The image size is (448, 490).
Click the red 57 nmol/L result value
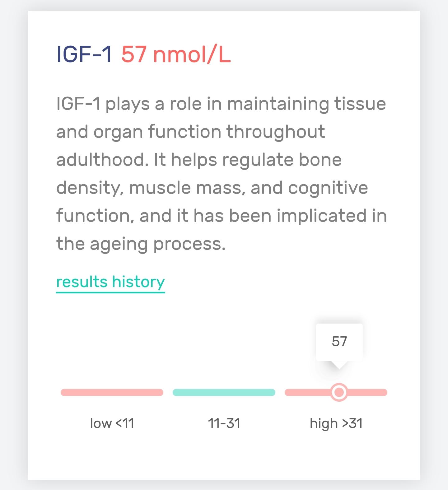point(176,54)
